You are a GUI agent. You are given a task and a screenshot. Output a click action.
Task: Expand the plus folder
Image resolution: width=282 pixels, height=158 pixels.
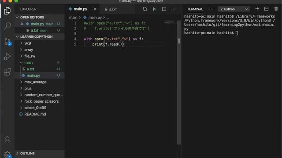(x=40, y=88)
